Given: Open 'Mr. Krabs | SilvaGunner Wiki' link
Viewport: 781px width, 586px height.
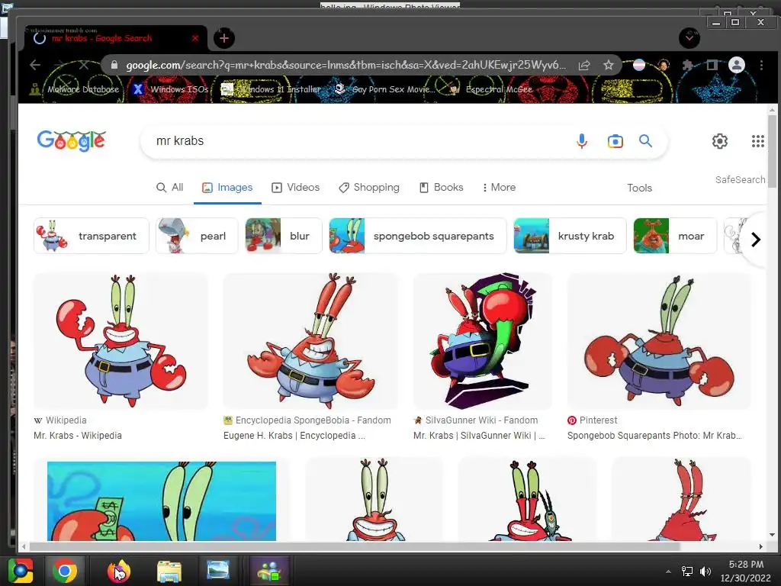Looking at the screenshot, I should (479, 436).
